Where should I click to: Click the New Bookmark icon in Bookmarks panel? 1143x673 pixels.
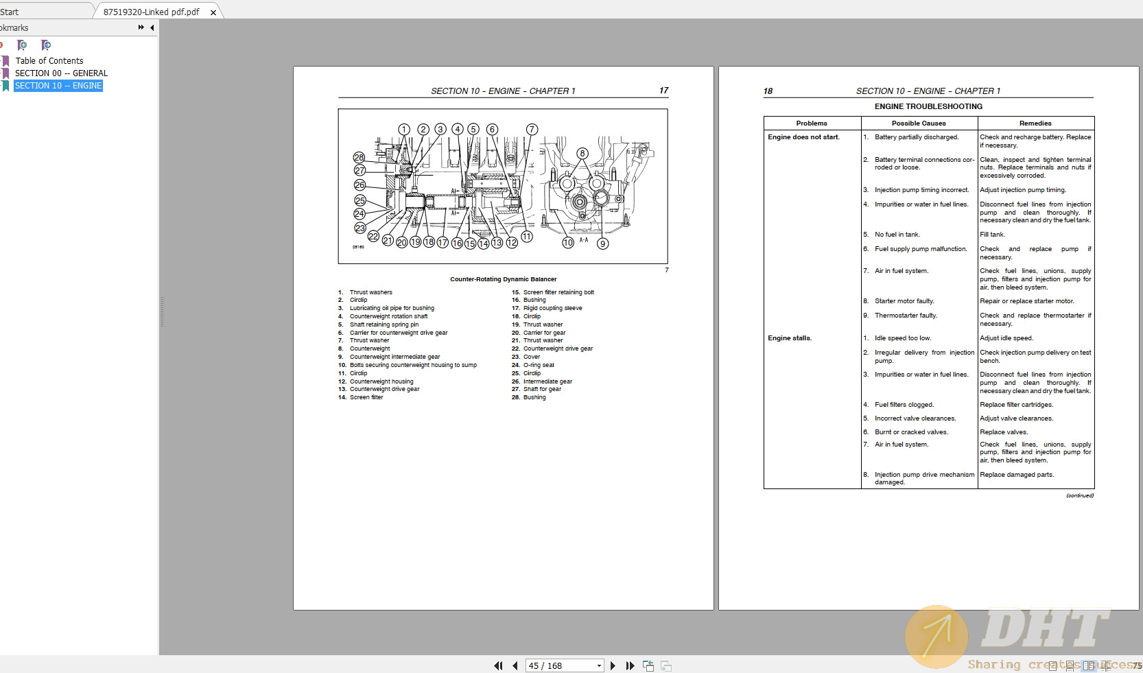pyautogui.click(x=22, y=45)
